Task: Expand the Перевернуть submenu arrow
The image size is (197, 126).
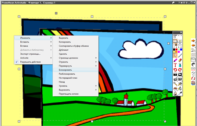Action: [x=96, y=66]
